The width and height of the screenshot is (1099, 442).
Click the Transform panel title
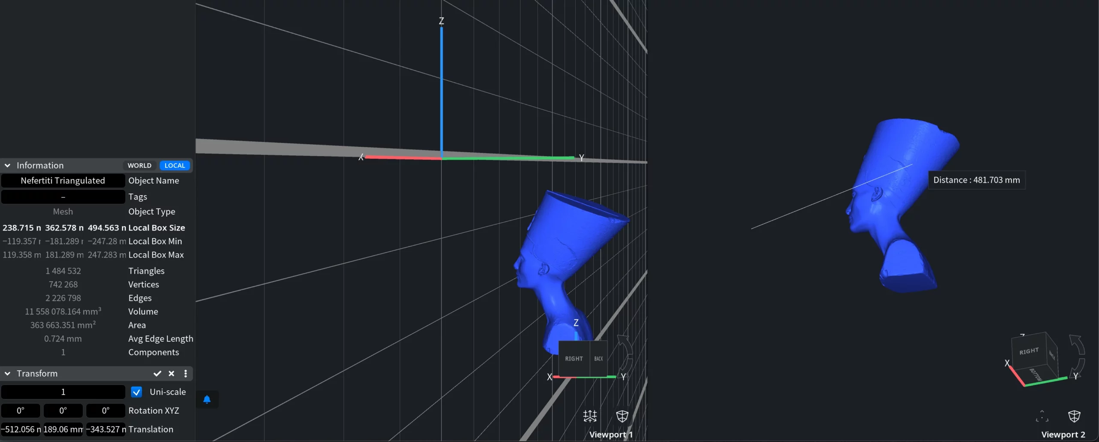pos(37,373)
